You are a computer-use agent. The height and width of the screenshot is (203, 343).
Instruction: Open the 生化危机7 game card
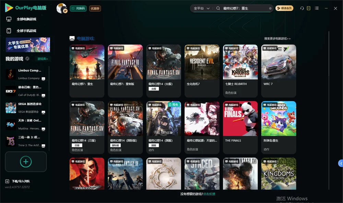pyautogui.click(x=202, y=71)
